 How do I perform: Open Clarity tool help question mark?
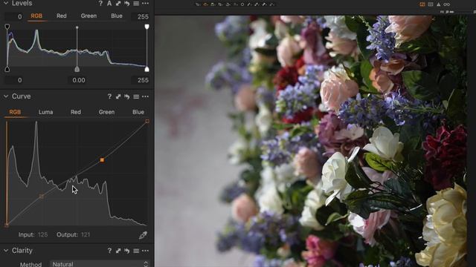click(x=109, y=251)
